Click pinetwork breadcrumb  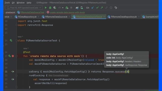(10, 12)
